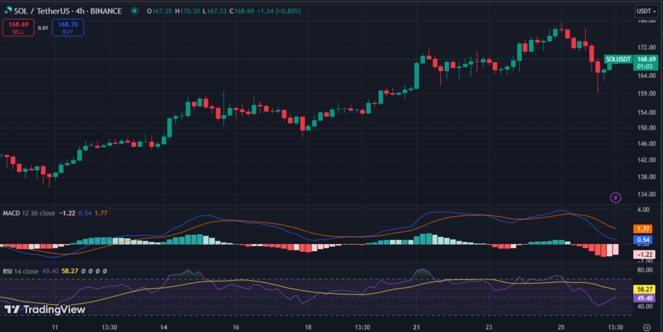Click the yellow 58.27 RSI axis label
Image resolution: width=663 pixels, height=332 pixels.
644,289
